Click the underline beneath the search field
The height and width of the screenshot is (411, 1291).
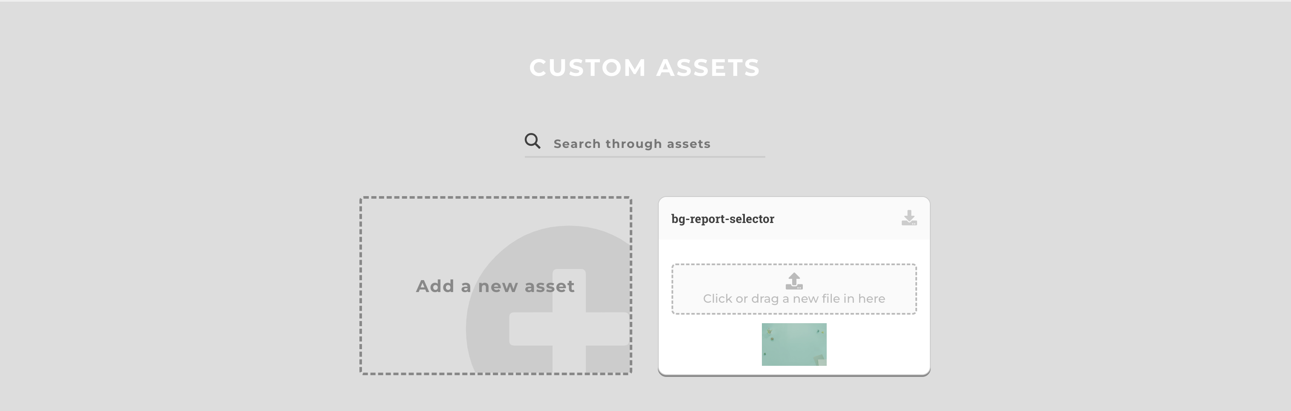pos(645,157)
